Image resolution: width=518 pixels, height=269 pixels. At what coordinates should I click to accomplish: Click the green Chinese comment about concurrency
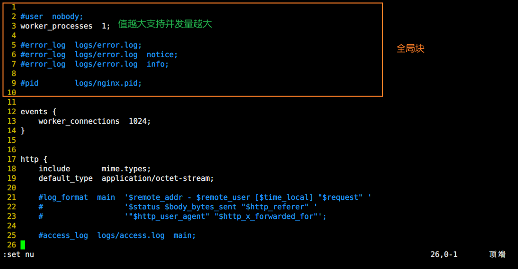pyautogui.click(x=165, y=24)
